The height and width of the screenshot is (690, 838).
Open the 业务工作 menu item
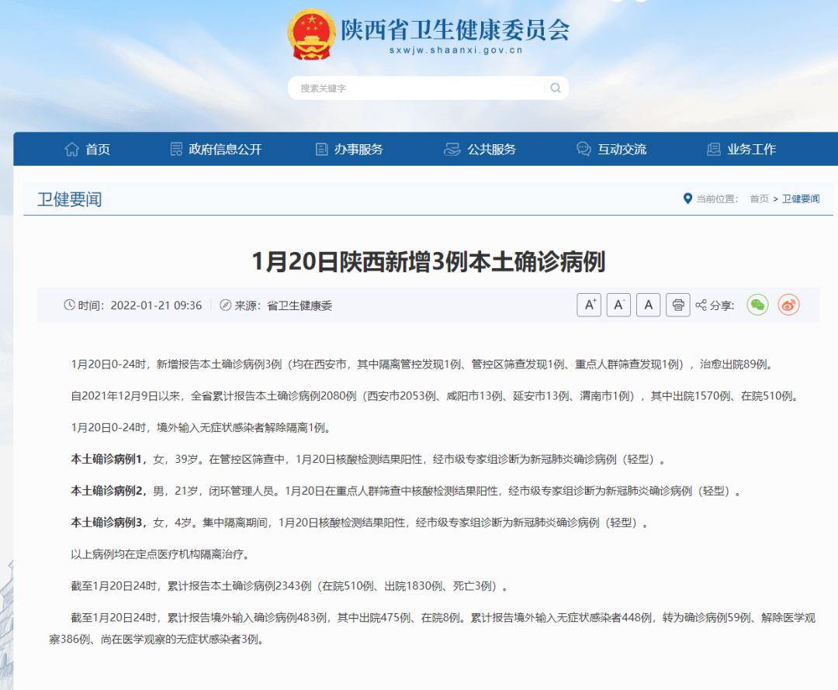[741, 149]
